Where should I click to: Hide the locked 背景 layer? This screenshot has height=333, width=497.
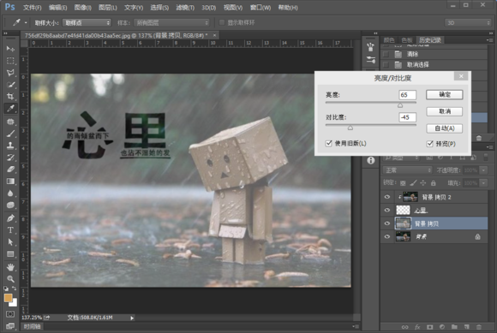pyautogui.click(x=387, y=236)
